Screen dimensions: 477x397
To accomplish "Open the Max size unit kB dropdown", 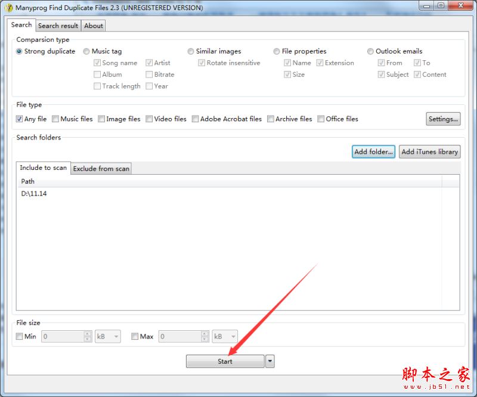I will [225, 336].
